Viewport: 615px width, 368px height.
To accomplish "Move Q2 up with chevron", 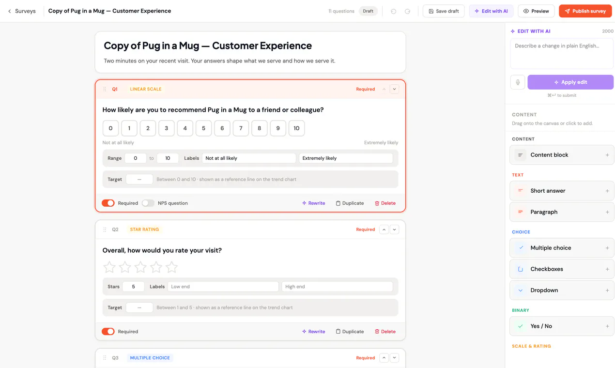I will tap(384, 230).
